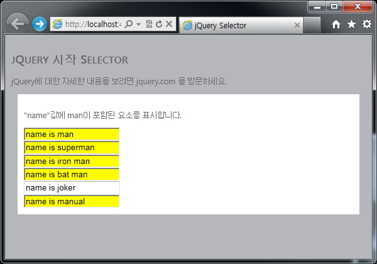Toggle the Compatibility View icon
The width and height of the screenshot is (377, 264).
149,24
